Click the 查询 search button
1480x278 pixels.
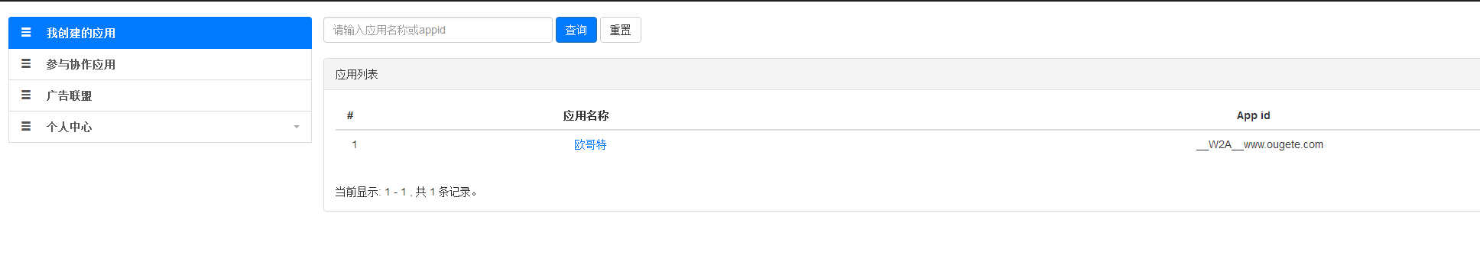tap(576, 30)
